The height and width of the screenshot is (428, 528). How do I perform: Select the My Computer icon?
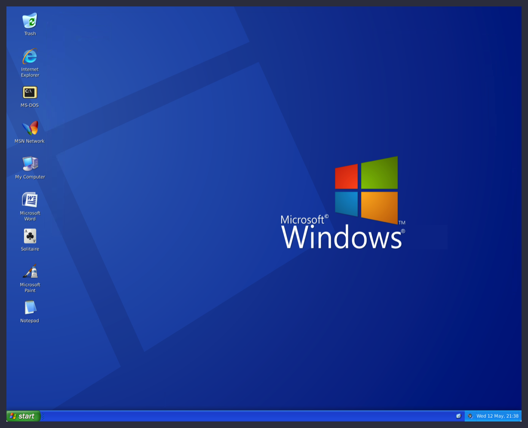(x=30, y=164)
